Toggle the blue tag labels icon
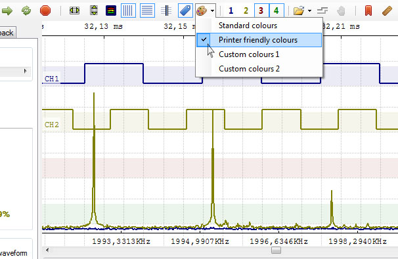398x259 pixels. 185,10
